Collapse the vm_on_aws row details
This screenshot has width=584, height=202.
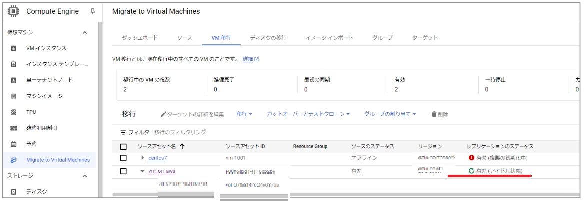point(142,171)
